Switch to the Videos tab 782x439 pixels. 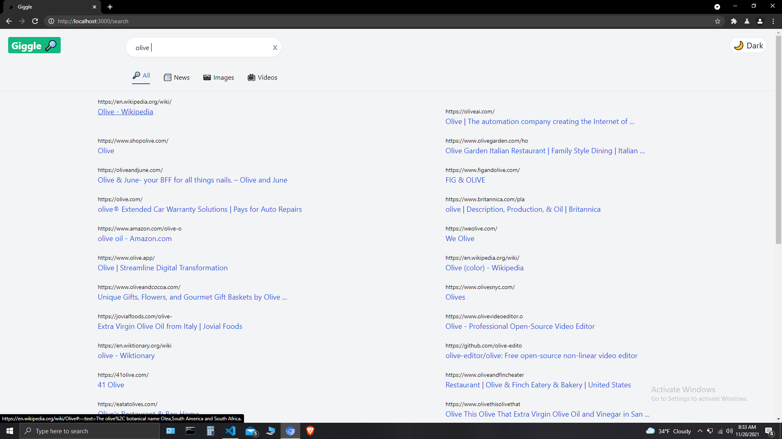262,77
